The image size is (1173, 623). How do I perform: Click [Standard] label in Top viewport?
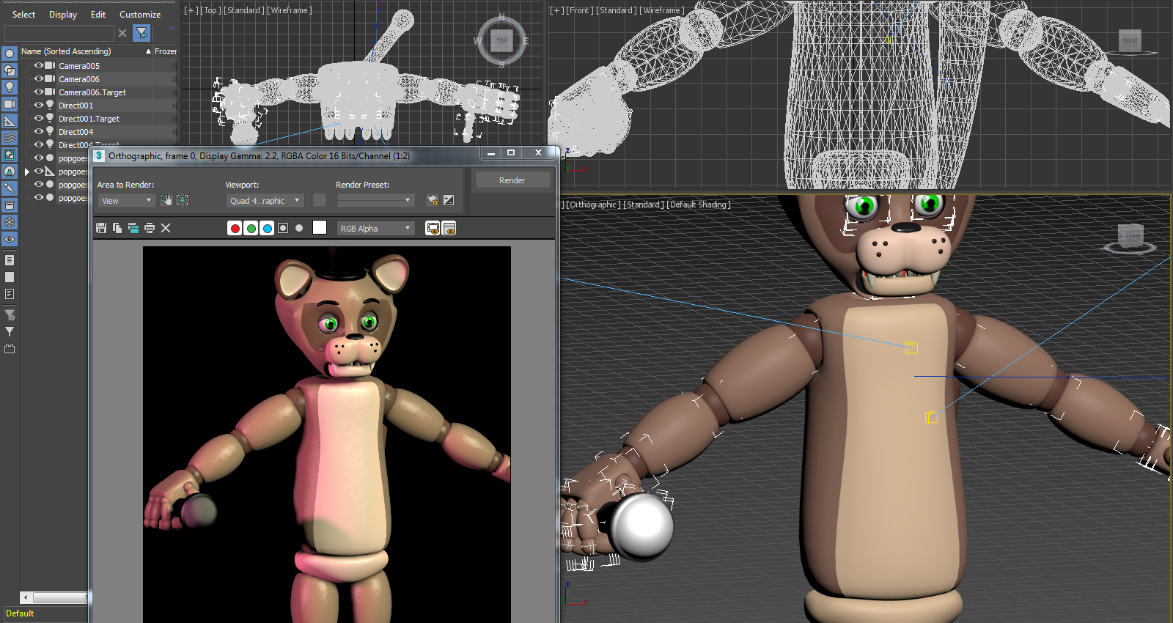[243, 10]
